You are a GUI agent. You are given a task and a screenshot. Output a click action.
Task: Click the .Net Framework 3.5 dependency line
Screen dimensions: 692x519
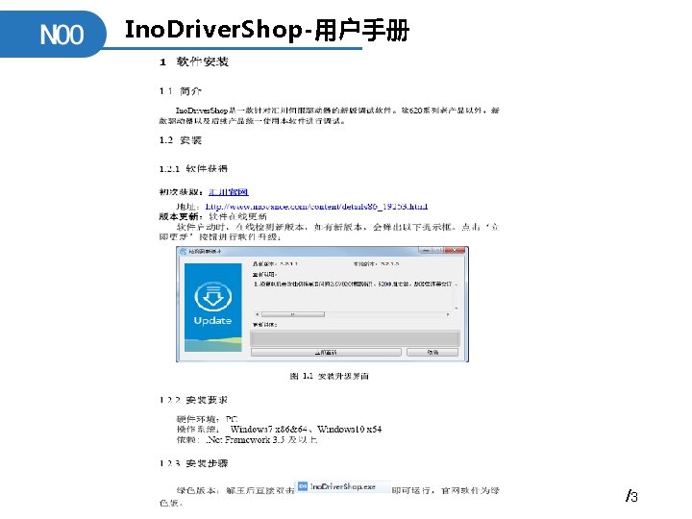coord(247,439)
